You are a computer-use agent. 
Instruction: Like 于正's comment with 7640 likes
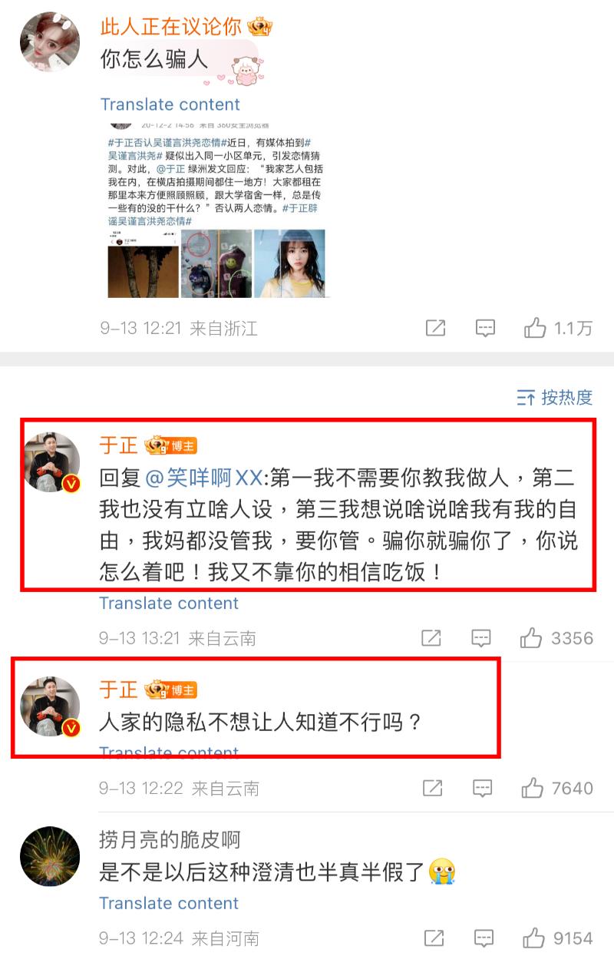pyautogui.click(x=532, y=788)
